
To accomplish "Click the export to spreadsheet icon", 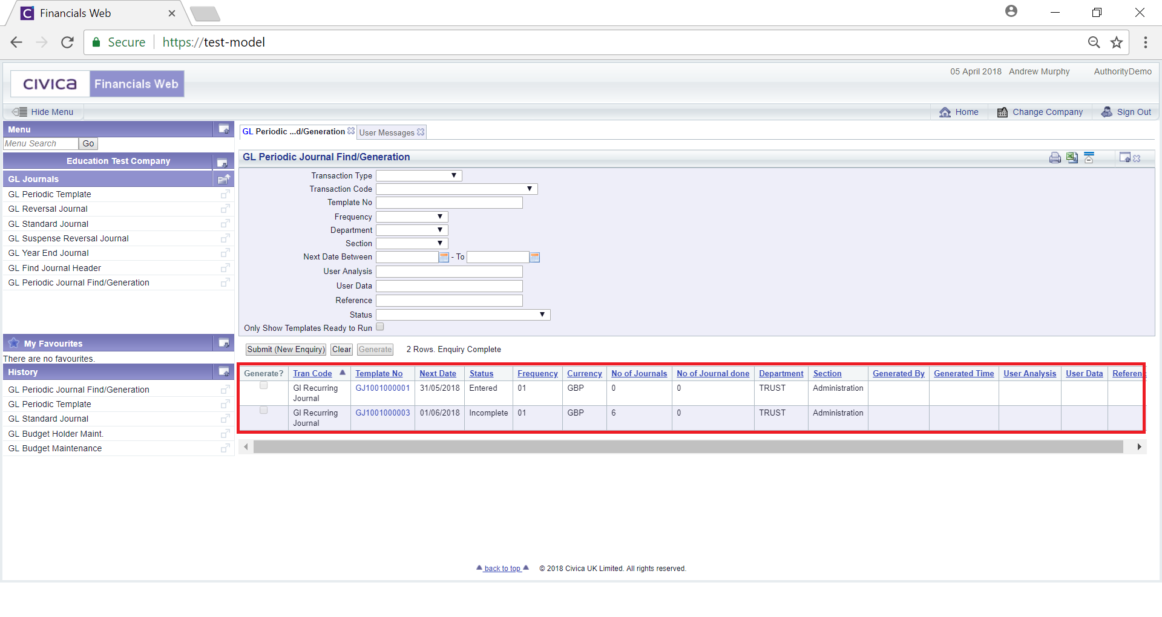I will 1072,158.
